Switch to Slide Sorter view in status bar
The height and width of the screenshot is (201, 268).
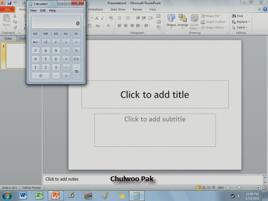204,188
